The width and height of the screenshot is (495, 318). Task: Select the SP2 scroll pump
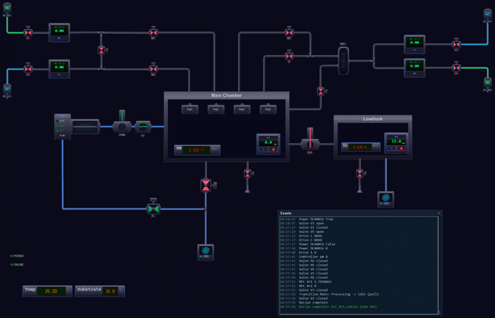coord(386,199)
